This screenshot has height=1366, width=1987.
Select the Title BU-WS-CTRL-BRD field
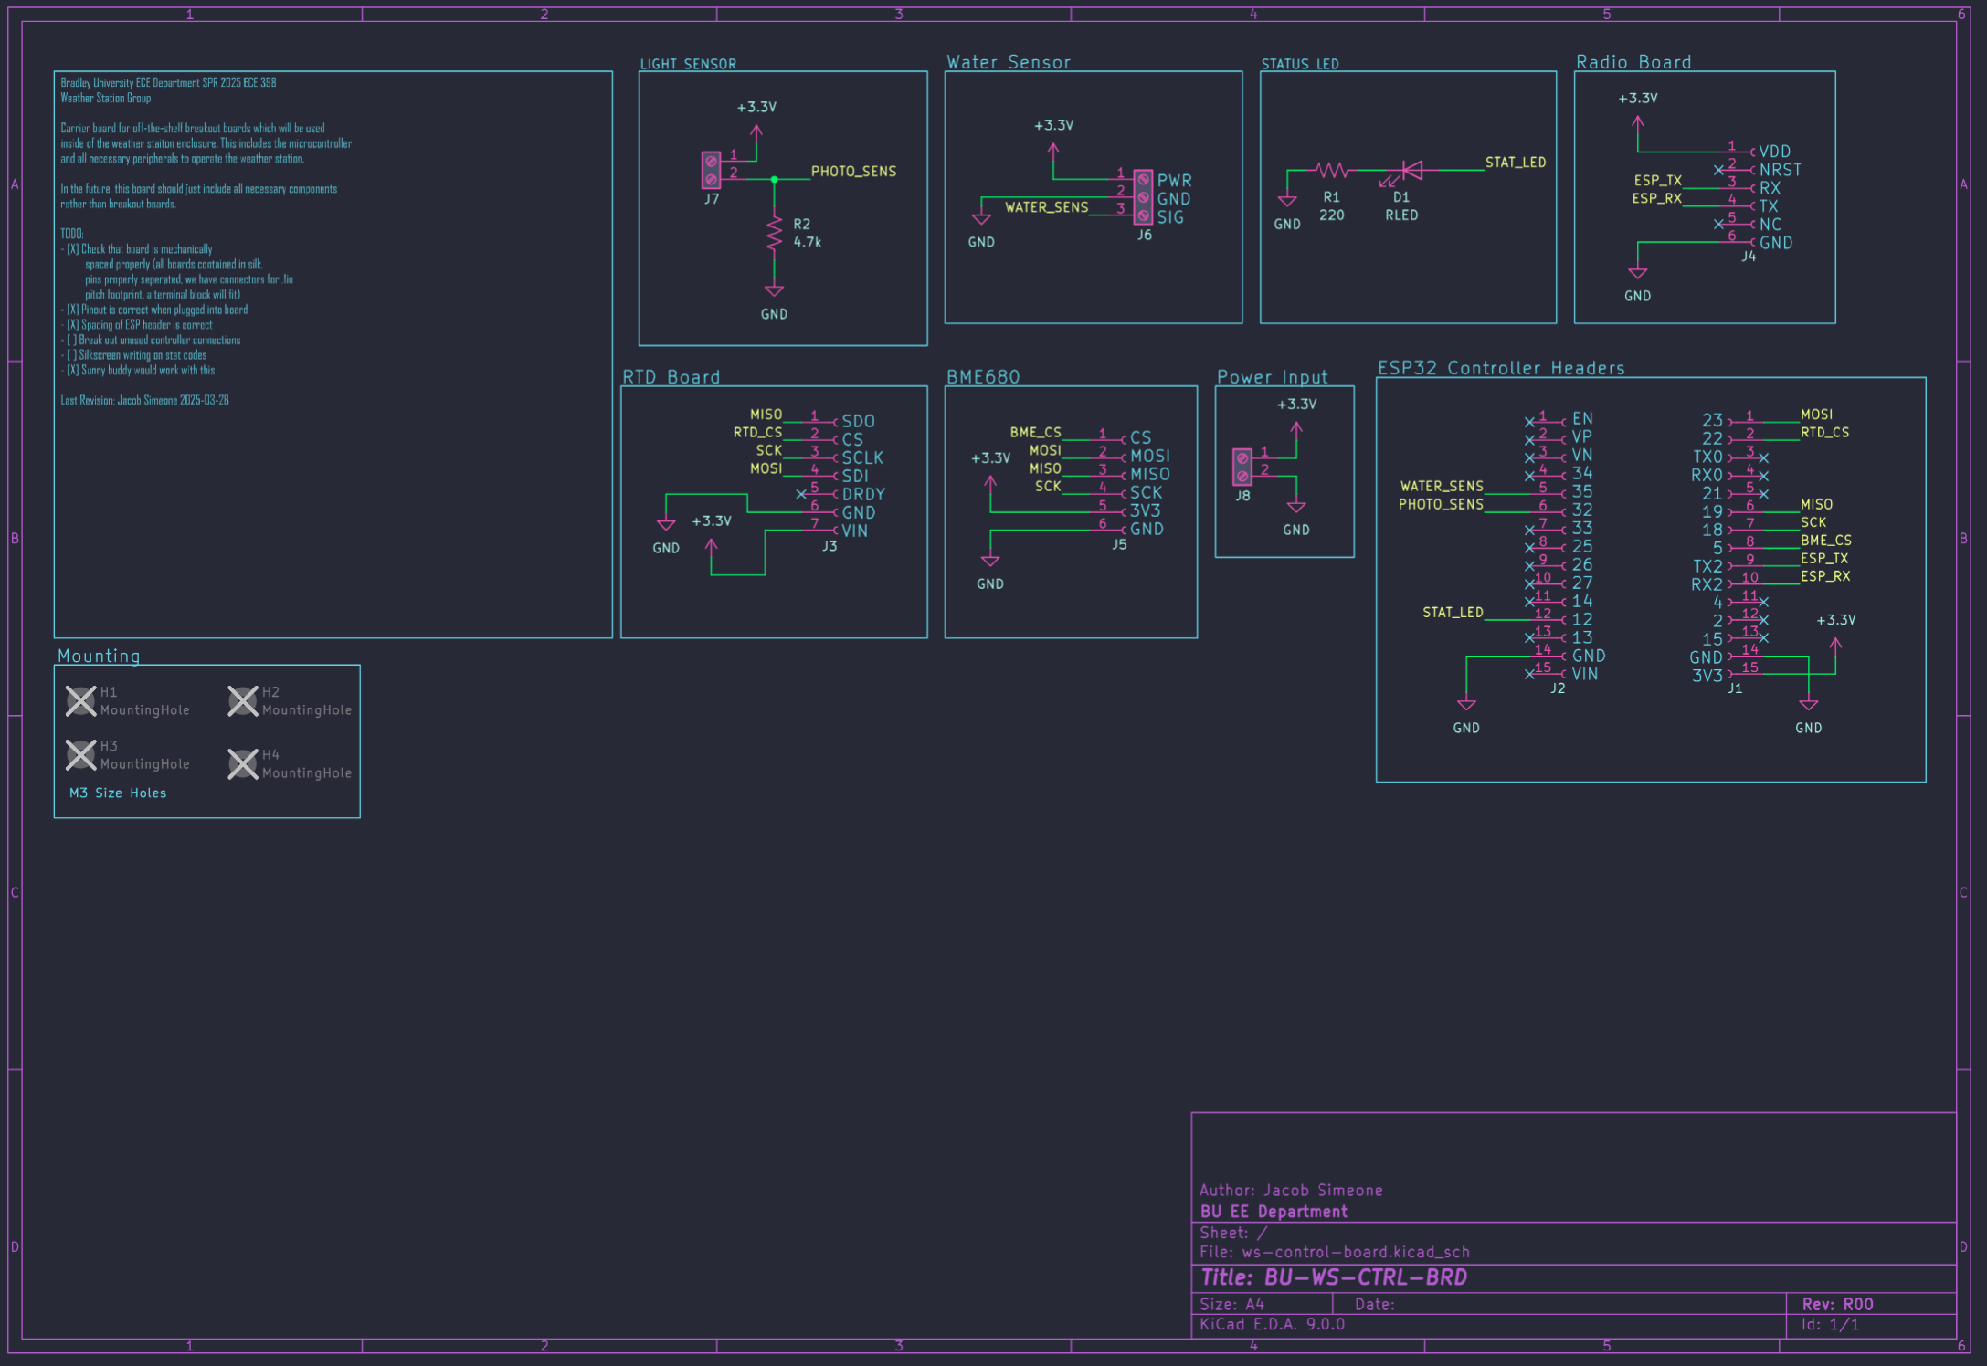coord(1334,1277)
